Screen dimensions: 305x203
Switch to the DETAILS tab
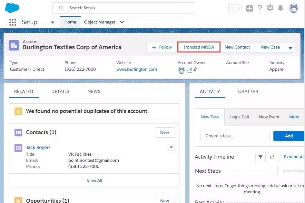tap(60, 91)
